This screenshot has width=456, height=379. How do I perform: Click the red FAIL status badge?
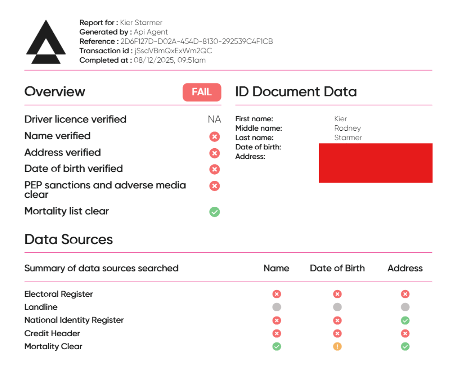pos(202,92)
